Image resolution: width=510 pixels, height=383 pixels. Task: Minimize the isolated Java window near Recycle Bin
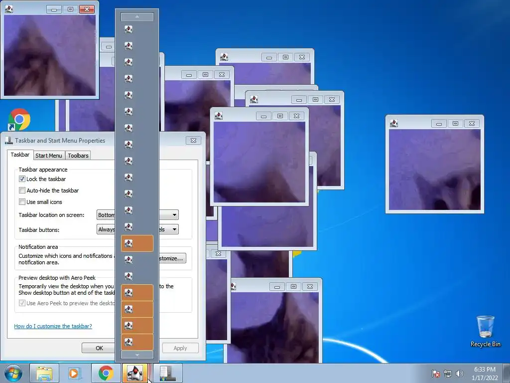pyautogui.click(x=439, y=124)
